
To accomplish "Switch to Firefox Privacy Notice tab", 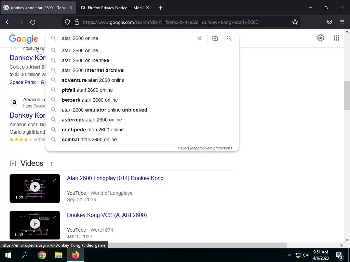I will coord(115,8).
